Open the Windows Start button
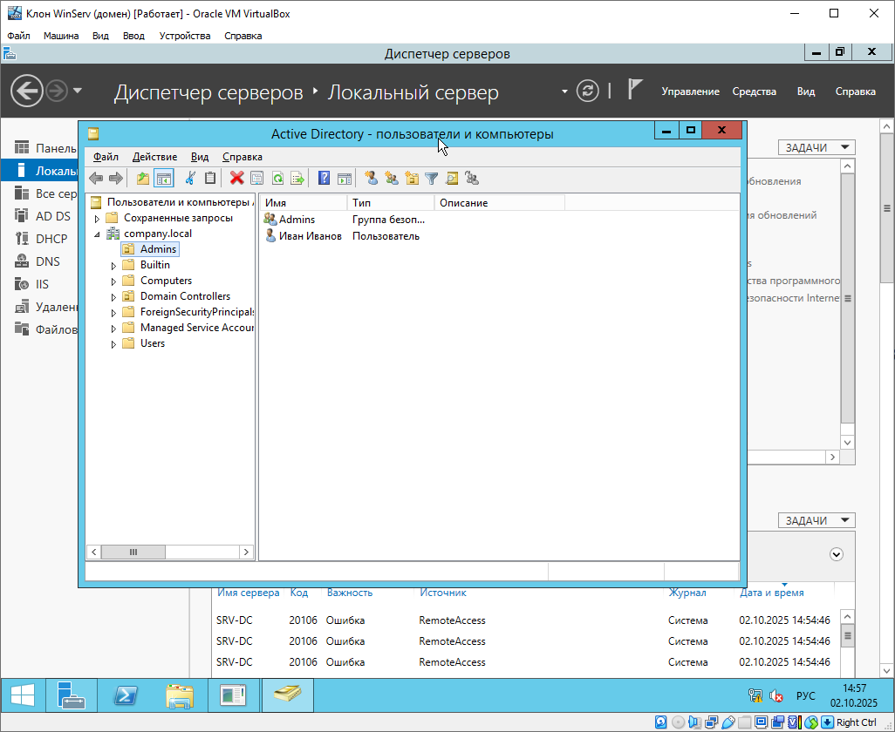The height and width of the screenshot is (732, 895). click(x=22, y=695)
